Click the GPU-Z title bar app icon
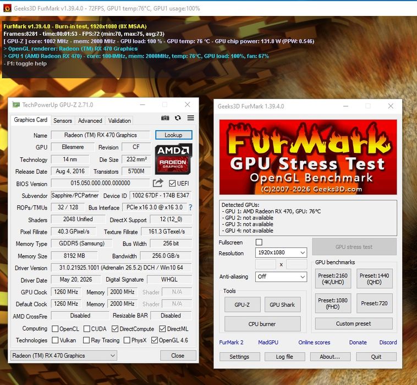 [16, 105]
